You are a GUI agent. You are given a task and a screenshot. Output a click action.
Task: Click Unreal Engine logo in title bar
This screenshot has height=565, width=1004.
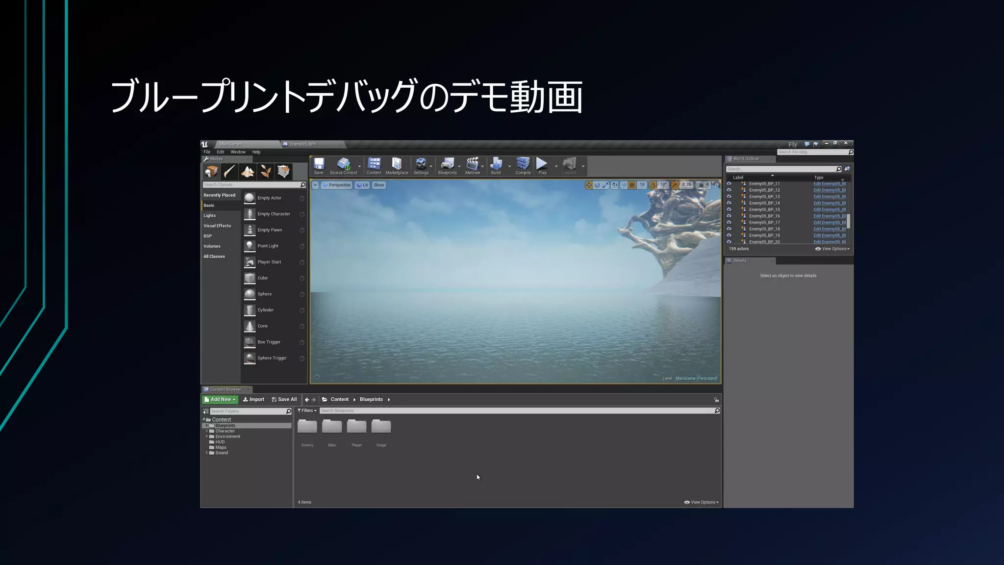coord(204,144)
